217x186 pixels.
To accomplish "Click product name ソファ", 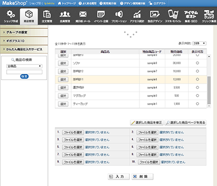I will point(76,63).
